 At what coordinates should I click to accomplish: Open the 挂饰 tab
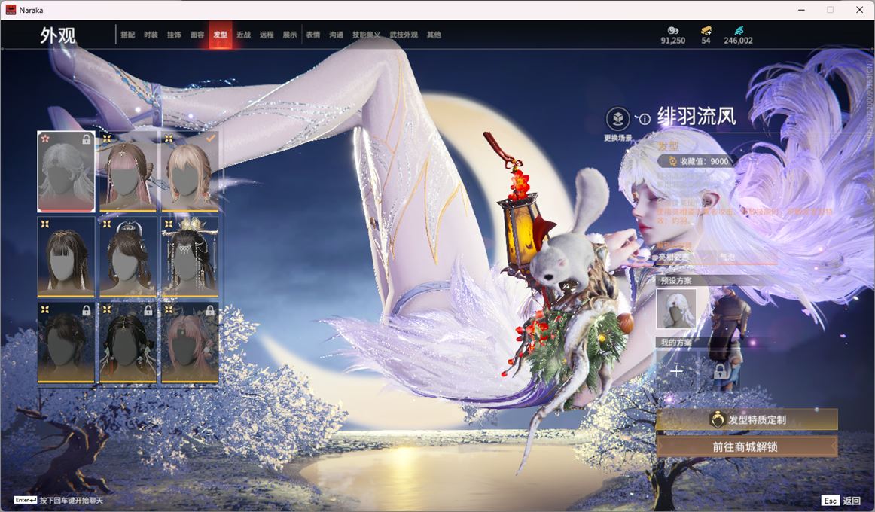(x=174, y=35)
